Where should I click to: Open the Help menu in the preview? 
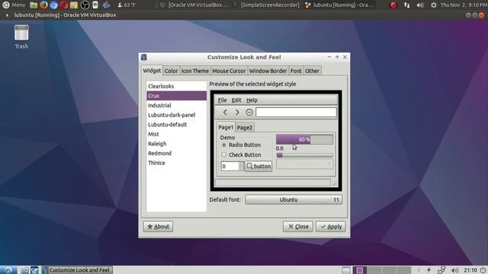click(x=252, y=100)
